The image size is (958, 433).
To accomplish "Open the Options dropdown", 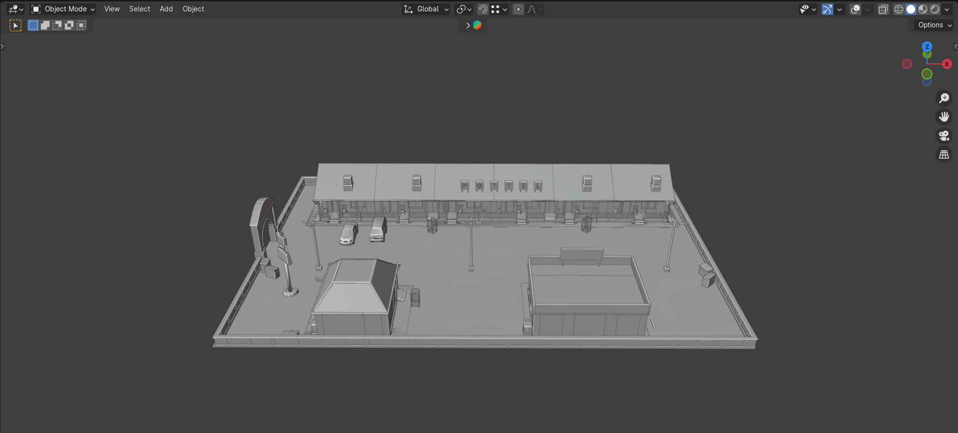I will point(934,25).
